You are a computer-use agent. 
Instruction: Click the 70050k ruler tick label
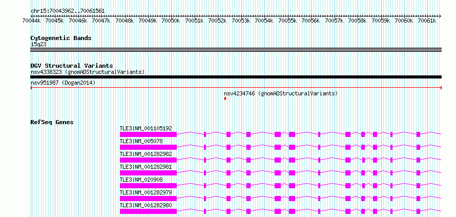pyautogui.click(x=171, y=21)
